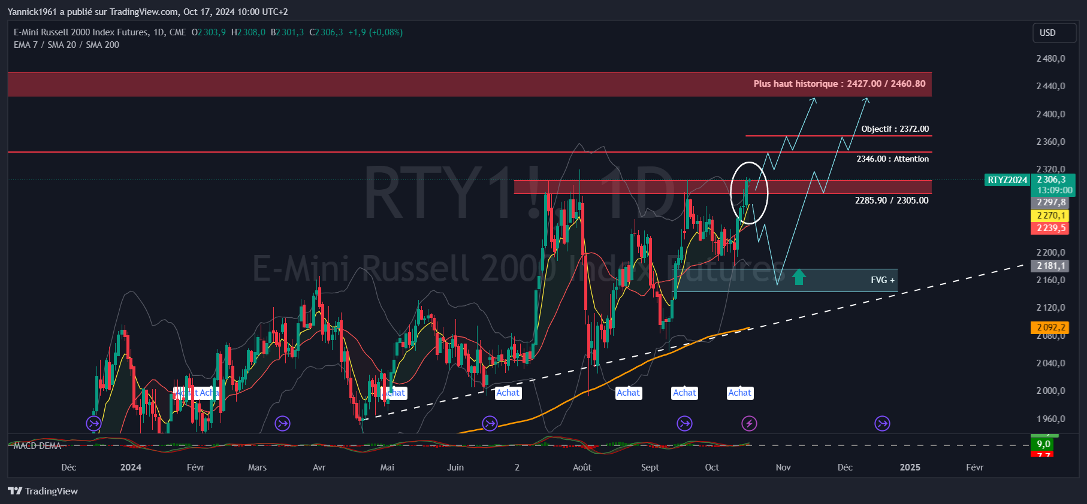
Task: Click the rightmost purple contract-rollover icon
Action: [882, 424]
